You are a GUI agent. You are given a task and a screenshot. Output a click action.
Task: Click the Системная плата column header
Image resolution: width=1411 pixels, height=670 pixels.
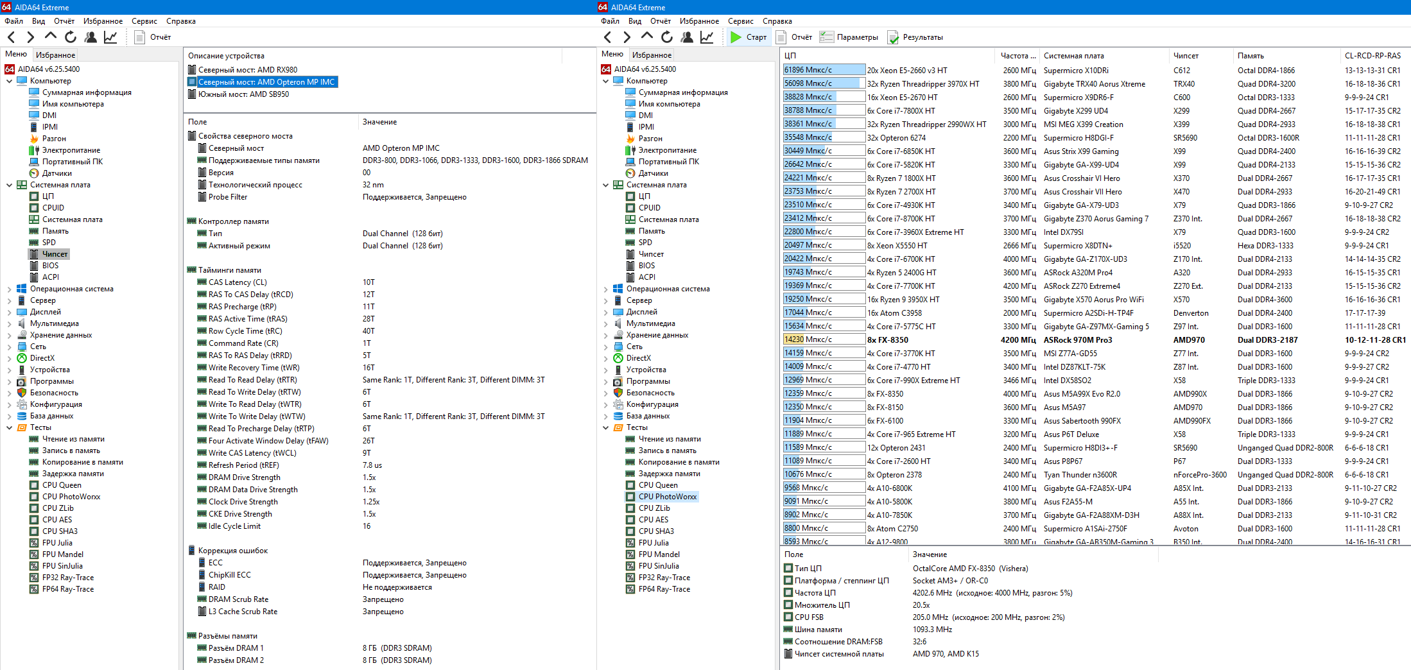click(x=1104, y=56)
